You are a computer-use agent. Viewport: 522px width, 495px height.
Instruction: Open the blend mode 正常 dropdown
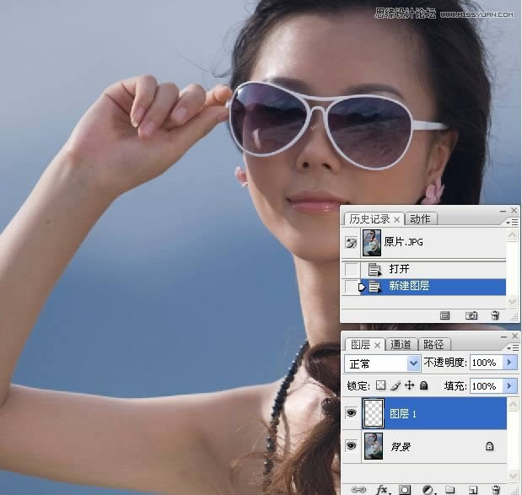tap(413, 363)
